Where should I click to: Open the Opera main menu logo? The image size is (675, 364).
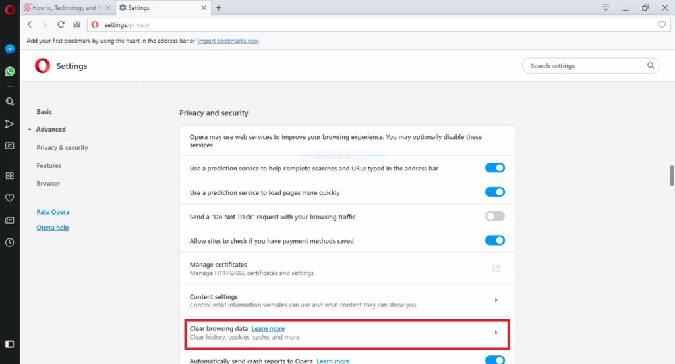tap(9, 9)
